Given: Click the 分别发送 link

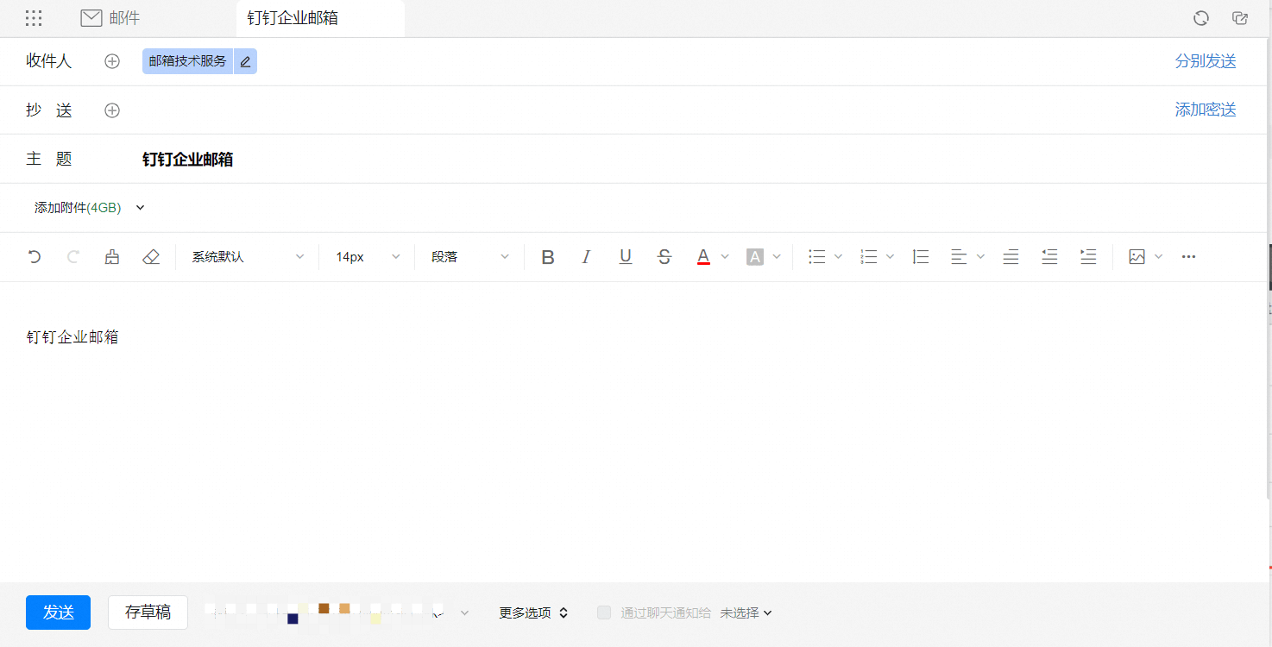Looking at the screenshot, I should pyautogui.click(x=1206, y=61).
